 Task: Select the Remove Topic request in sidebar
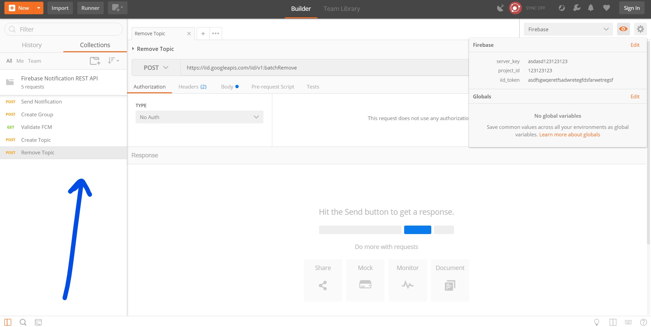click(x=63, y=152)
